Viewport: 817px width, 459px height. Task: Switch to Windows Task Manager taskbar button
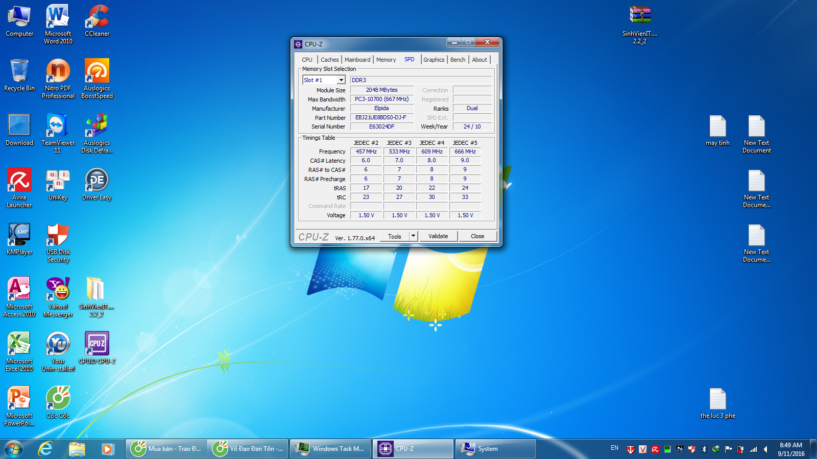pyautogui.click(x=331, y=449)
